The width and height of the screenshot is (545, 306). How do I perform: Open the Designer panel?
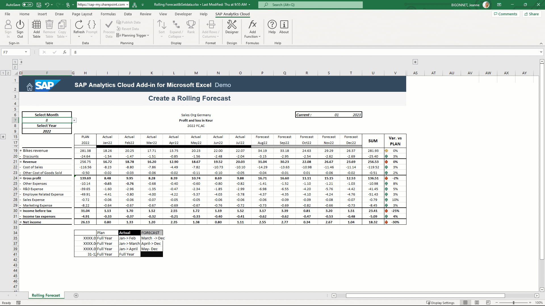pyautogui.click(x=232, y=28)
